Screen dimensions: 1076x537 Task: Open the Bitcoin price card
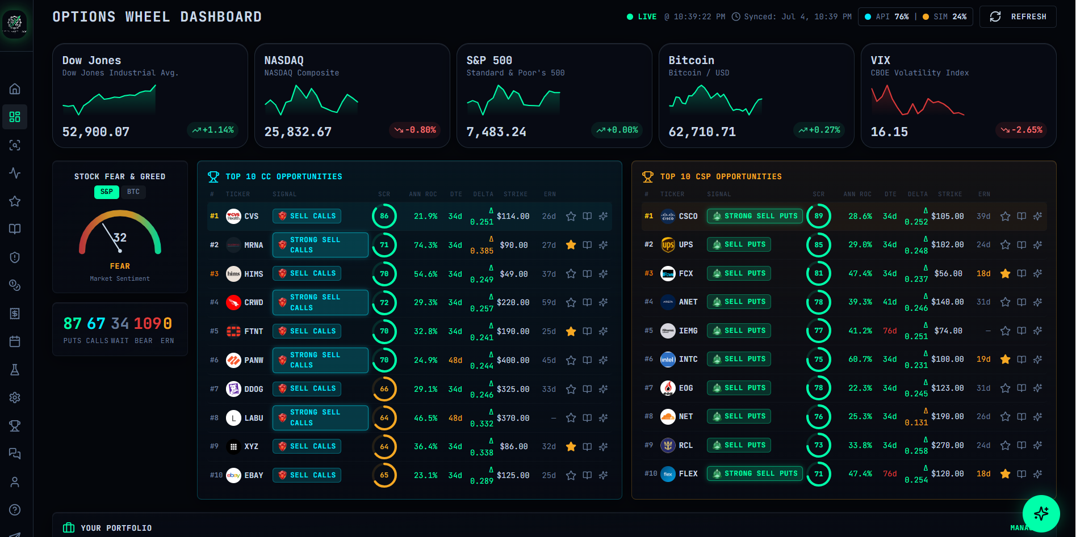coord(756,95)
